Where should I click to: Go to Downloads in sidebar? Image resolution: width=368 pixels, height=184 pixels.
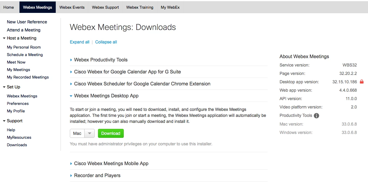coord(17,145)
